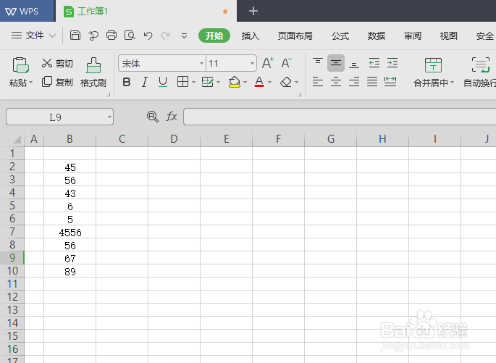496x363 pixels.
Task: Cut selection with 剪切
Action: 57,63
